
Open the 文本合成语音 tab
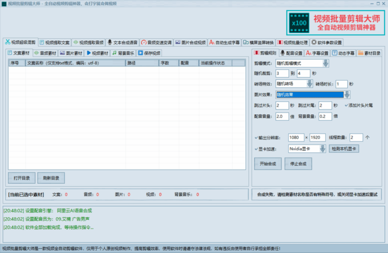tap(123, 43)
